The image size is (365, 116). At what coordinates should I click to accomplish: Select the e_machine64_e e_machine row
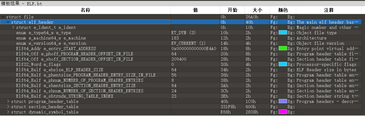tap(181, 38)
